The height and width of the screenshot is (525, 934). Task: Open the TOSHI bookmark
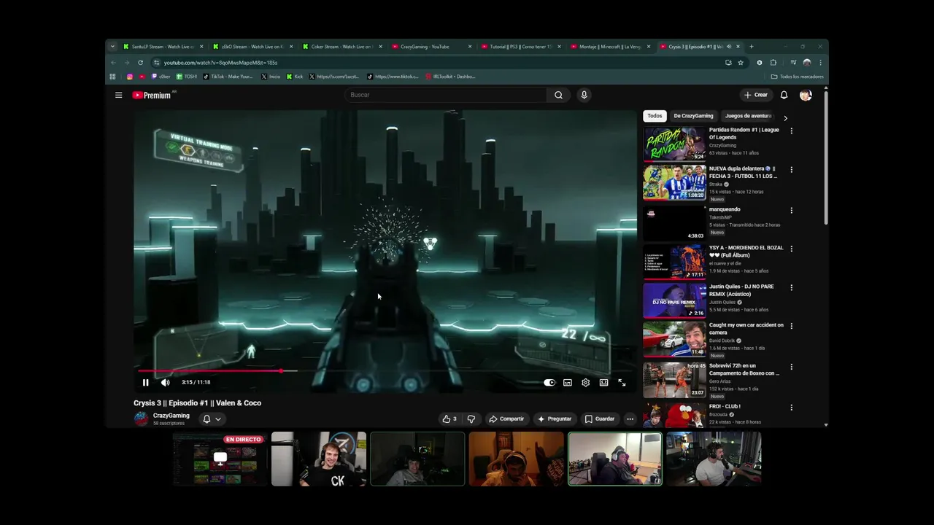pos(186,77)
